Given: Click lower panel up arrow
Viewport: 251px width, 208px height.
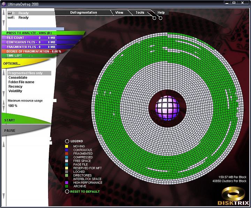Looking at the screenshot, I should click(3, 144).
